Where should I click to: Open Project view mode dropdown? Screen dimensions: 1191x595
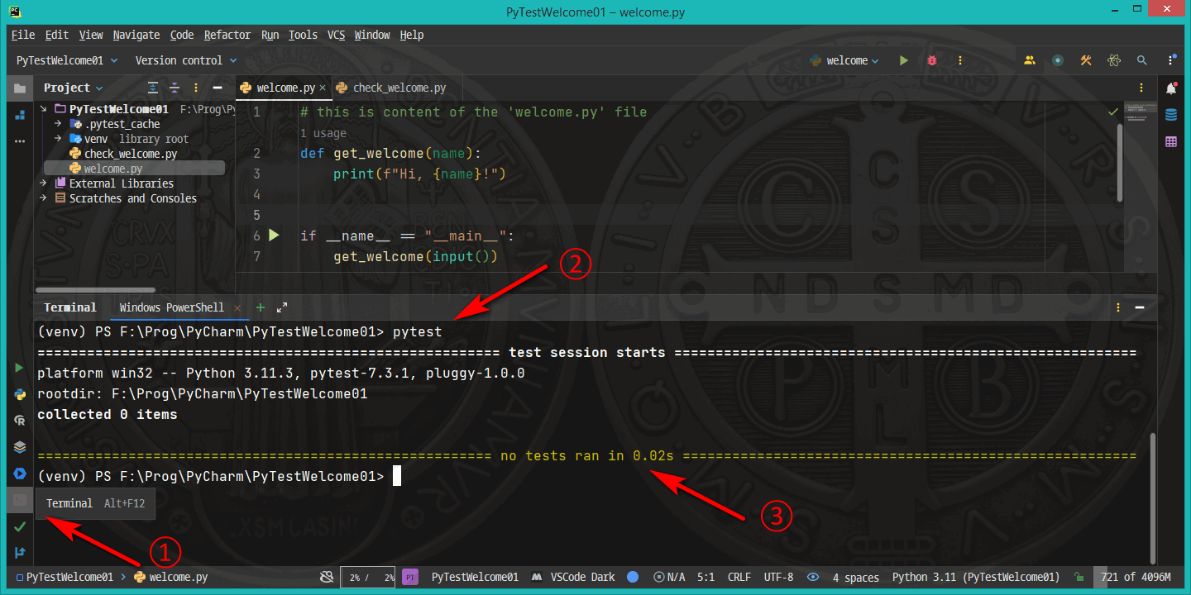[74, 88]
